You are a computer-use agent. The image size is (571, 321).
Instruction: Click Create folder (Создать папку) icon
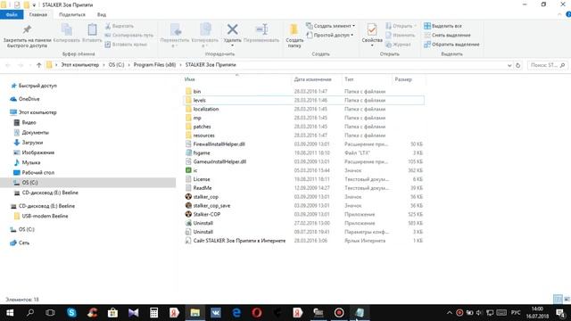[x=294, y=29]
